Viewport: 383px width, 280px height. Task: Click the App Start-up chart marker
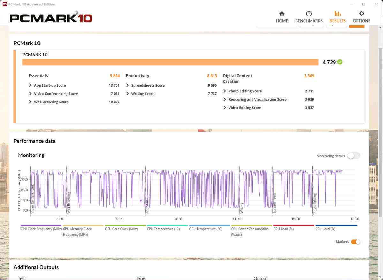pos(147,204)
